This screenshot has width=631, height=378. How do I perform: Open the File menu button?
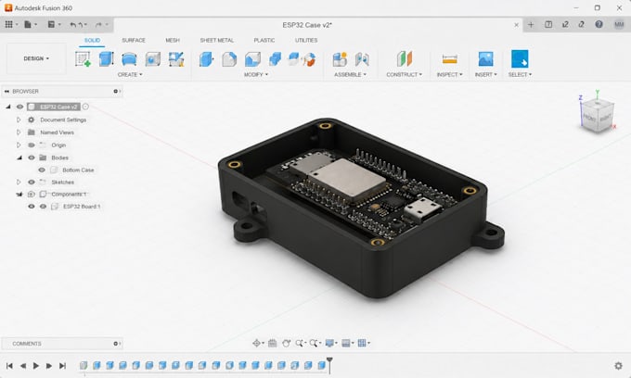click(x=28, y=24)
